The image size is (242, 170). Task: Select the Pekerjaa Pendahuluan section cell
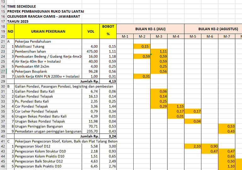(x=48, y=41)
